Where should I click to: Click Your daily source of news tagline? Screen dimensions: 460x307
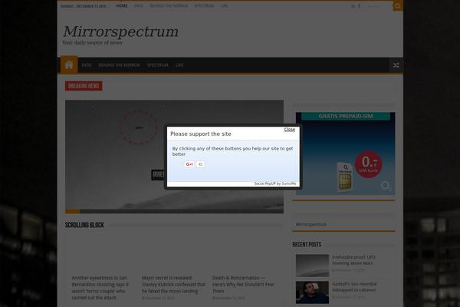(92, 43)
